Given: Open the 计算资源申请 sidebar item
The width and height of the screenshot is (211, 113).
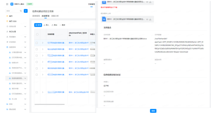Looking at the screenshot, I should click(x=16, y=52).
